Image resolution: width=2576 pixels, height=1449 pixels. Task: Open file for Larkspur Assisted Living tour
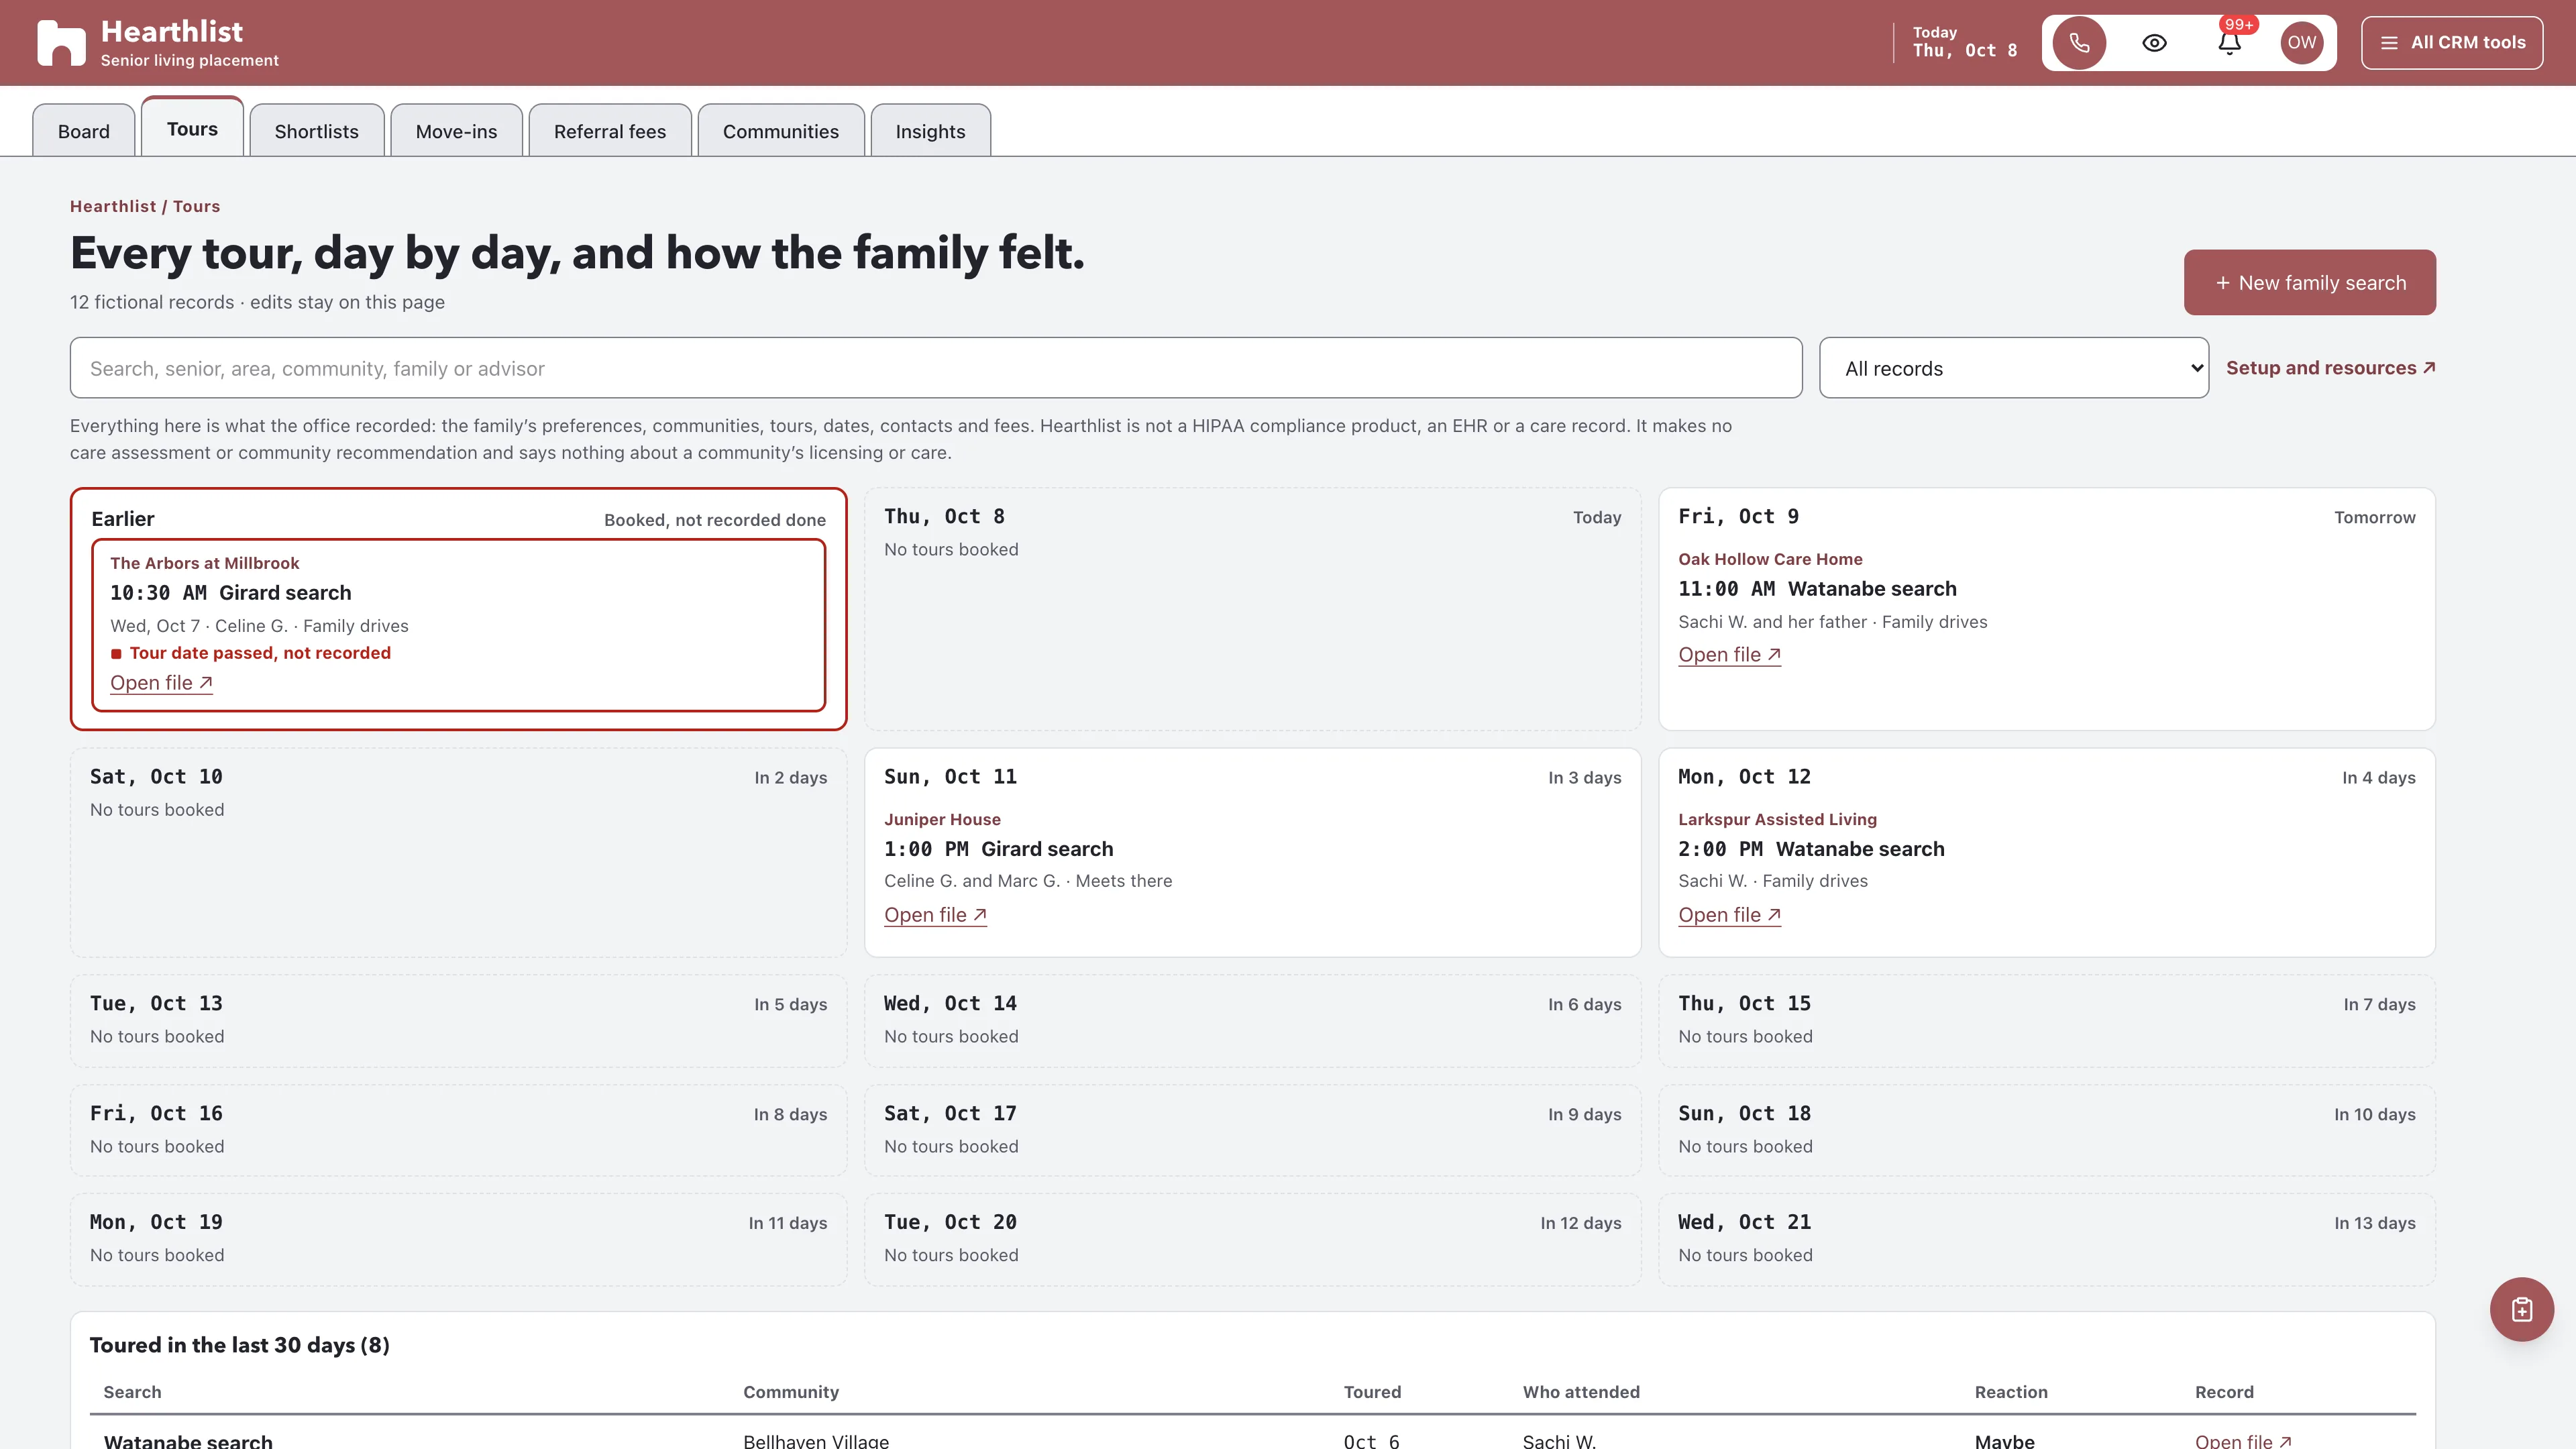[x=1729, y=915]
